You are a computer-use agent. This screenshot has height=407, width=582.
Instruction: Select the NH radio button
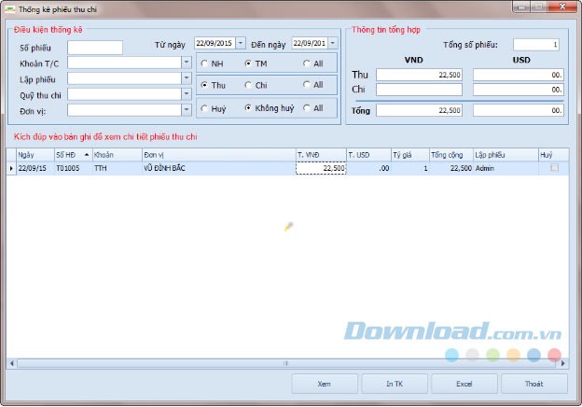tap(204, 63)
